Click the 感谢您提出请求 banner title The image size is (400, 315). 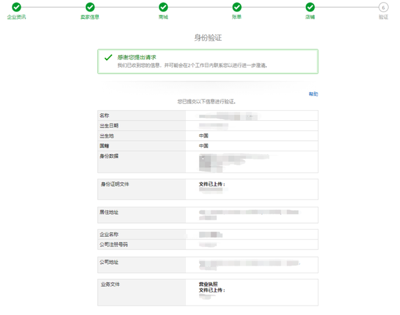[137, 57]
